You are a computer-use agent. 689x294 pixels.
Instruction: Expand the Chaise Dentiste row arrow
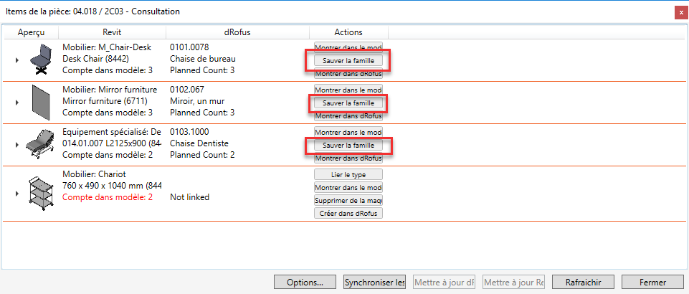pyautogui.click(x=16, y=145)
